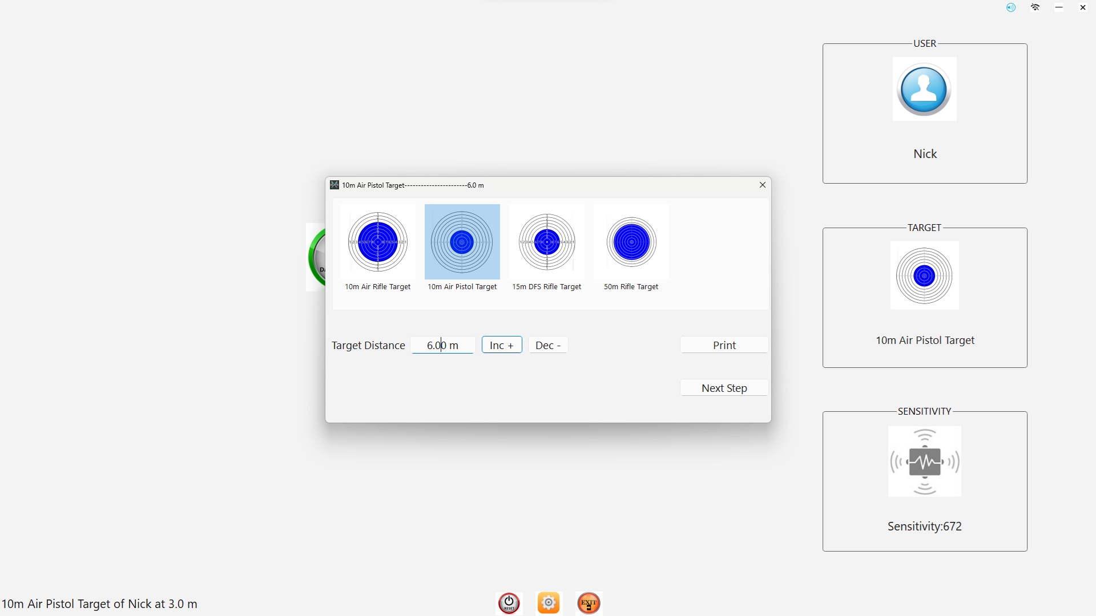
Task: Close the target selection dialog
Action: [762, 185]
